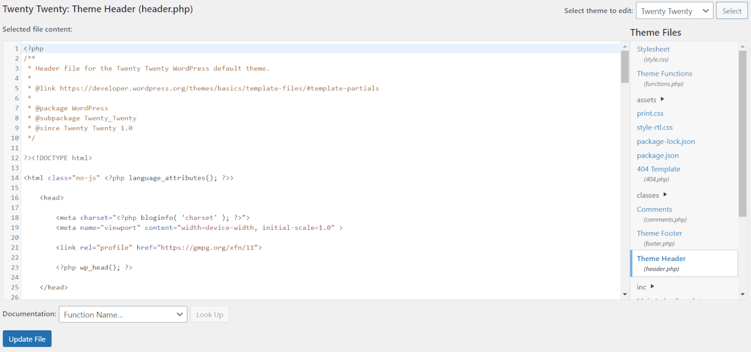Viewport: 751px width, 352px height.
Task: Open the Comments (comments.php) file
Action: [x=654, y=209]
